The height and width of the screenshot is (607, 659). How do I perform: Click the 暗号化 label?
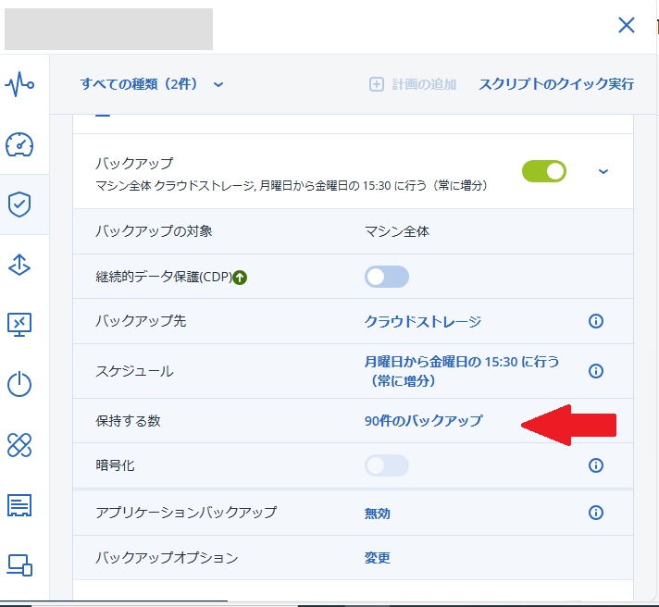coord(115,465)
